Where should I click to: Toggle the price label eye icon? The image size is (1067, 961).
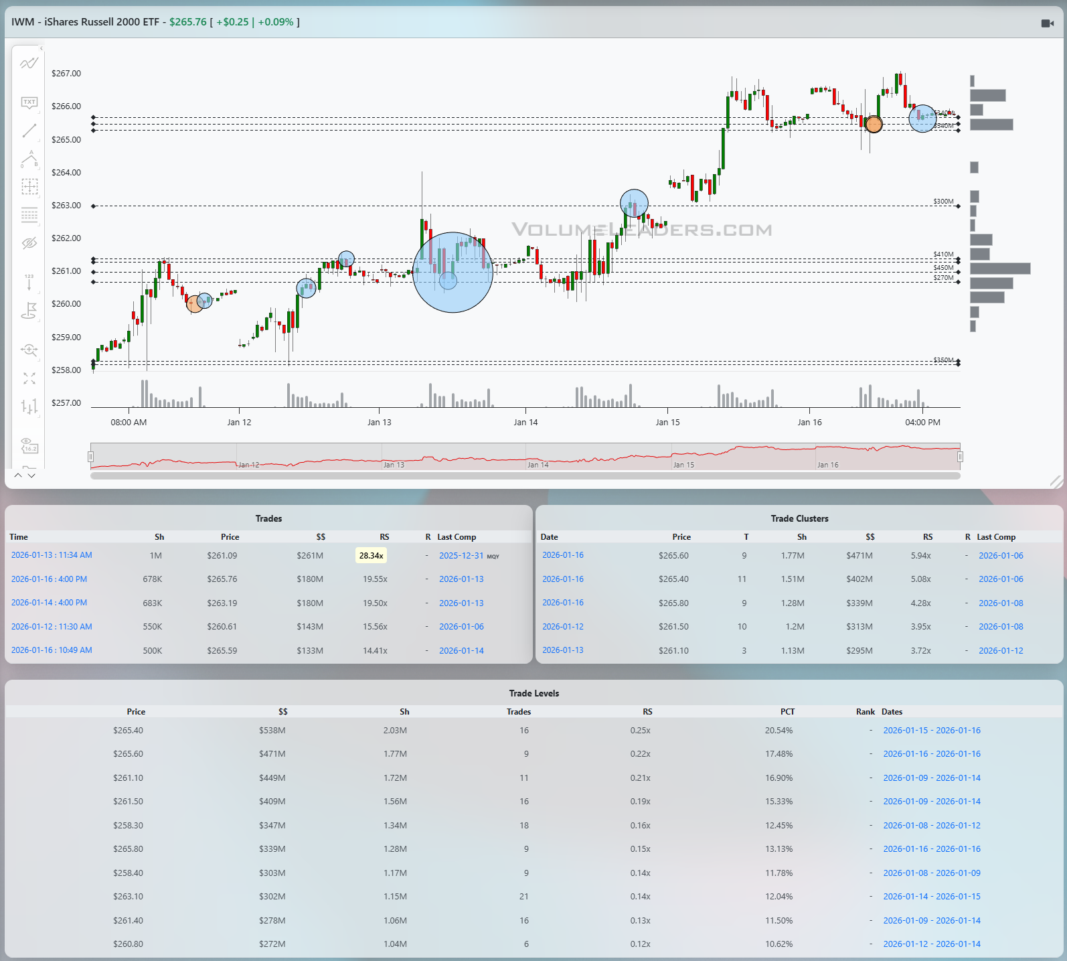point(29,445)
